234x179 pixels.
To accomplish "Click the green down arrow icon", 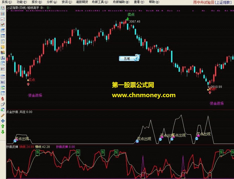I will 3,132.
